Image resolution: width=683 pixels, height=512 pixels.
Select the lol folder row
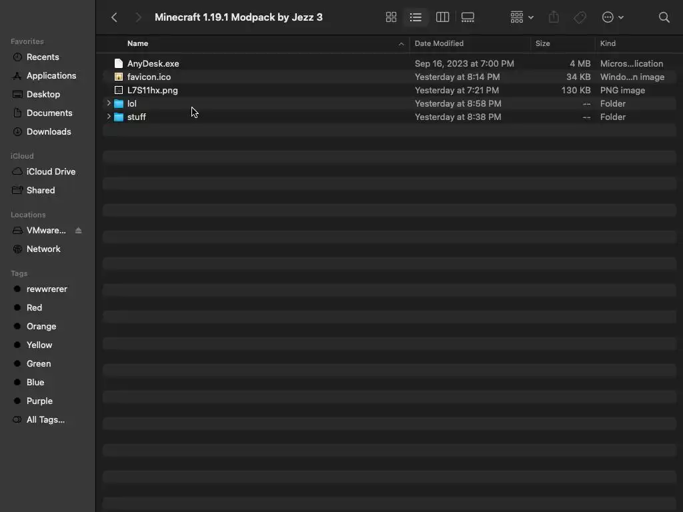(x=390, y=104)
